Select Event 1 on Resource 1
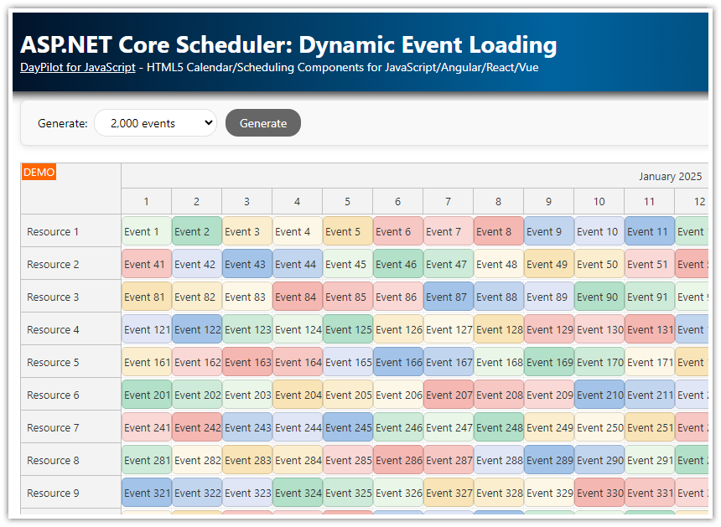The height and width of the screenshot is (527, 721). (146, 231)
